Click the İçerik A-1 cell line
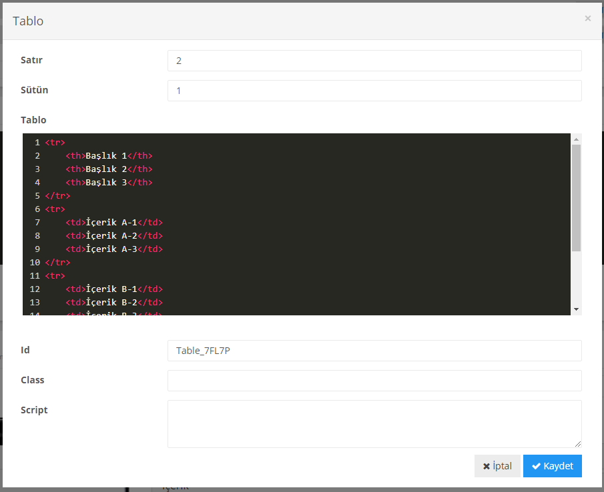This screenshot has width=604, height=492. (113, 223)
